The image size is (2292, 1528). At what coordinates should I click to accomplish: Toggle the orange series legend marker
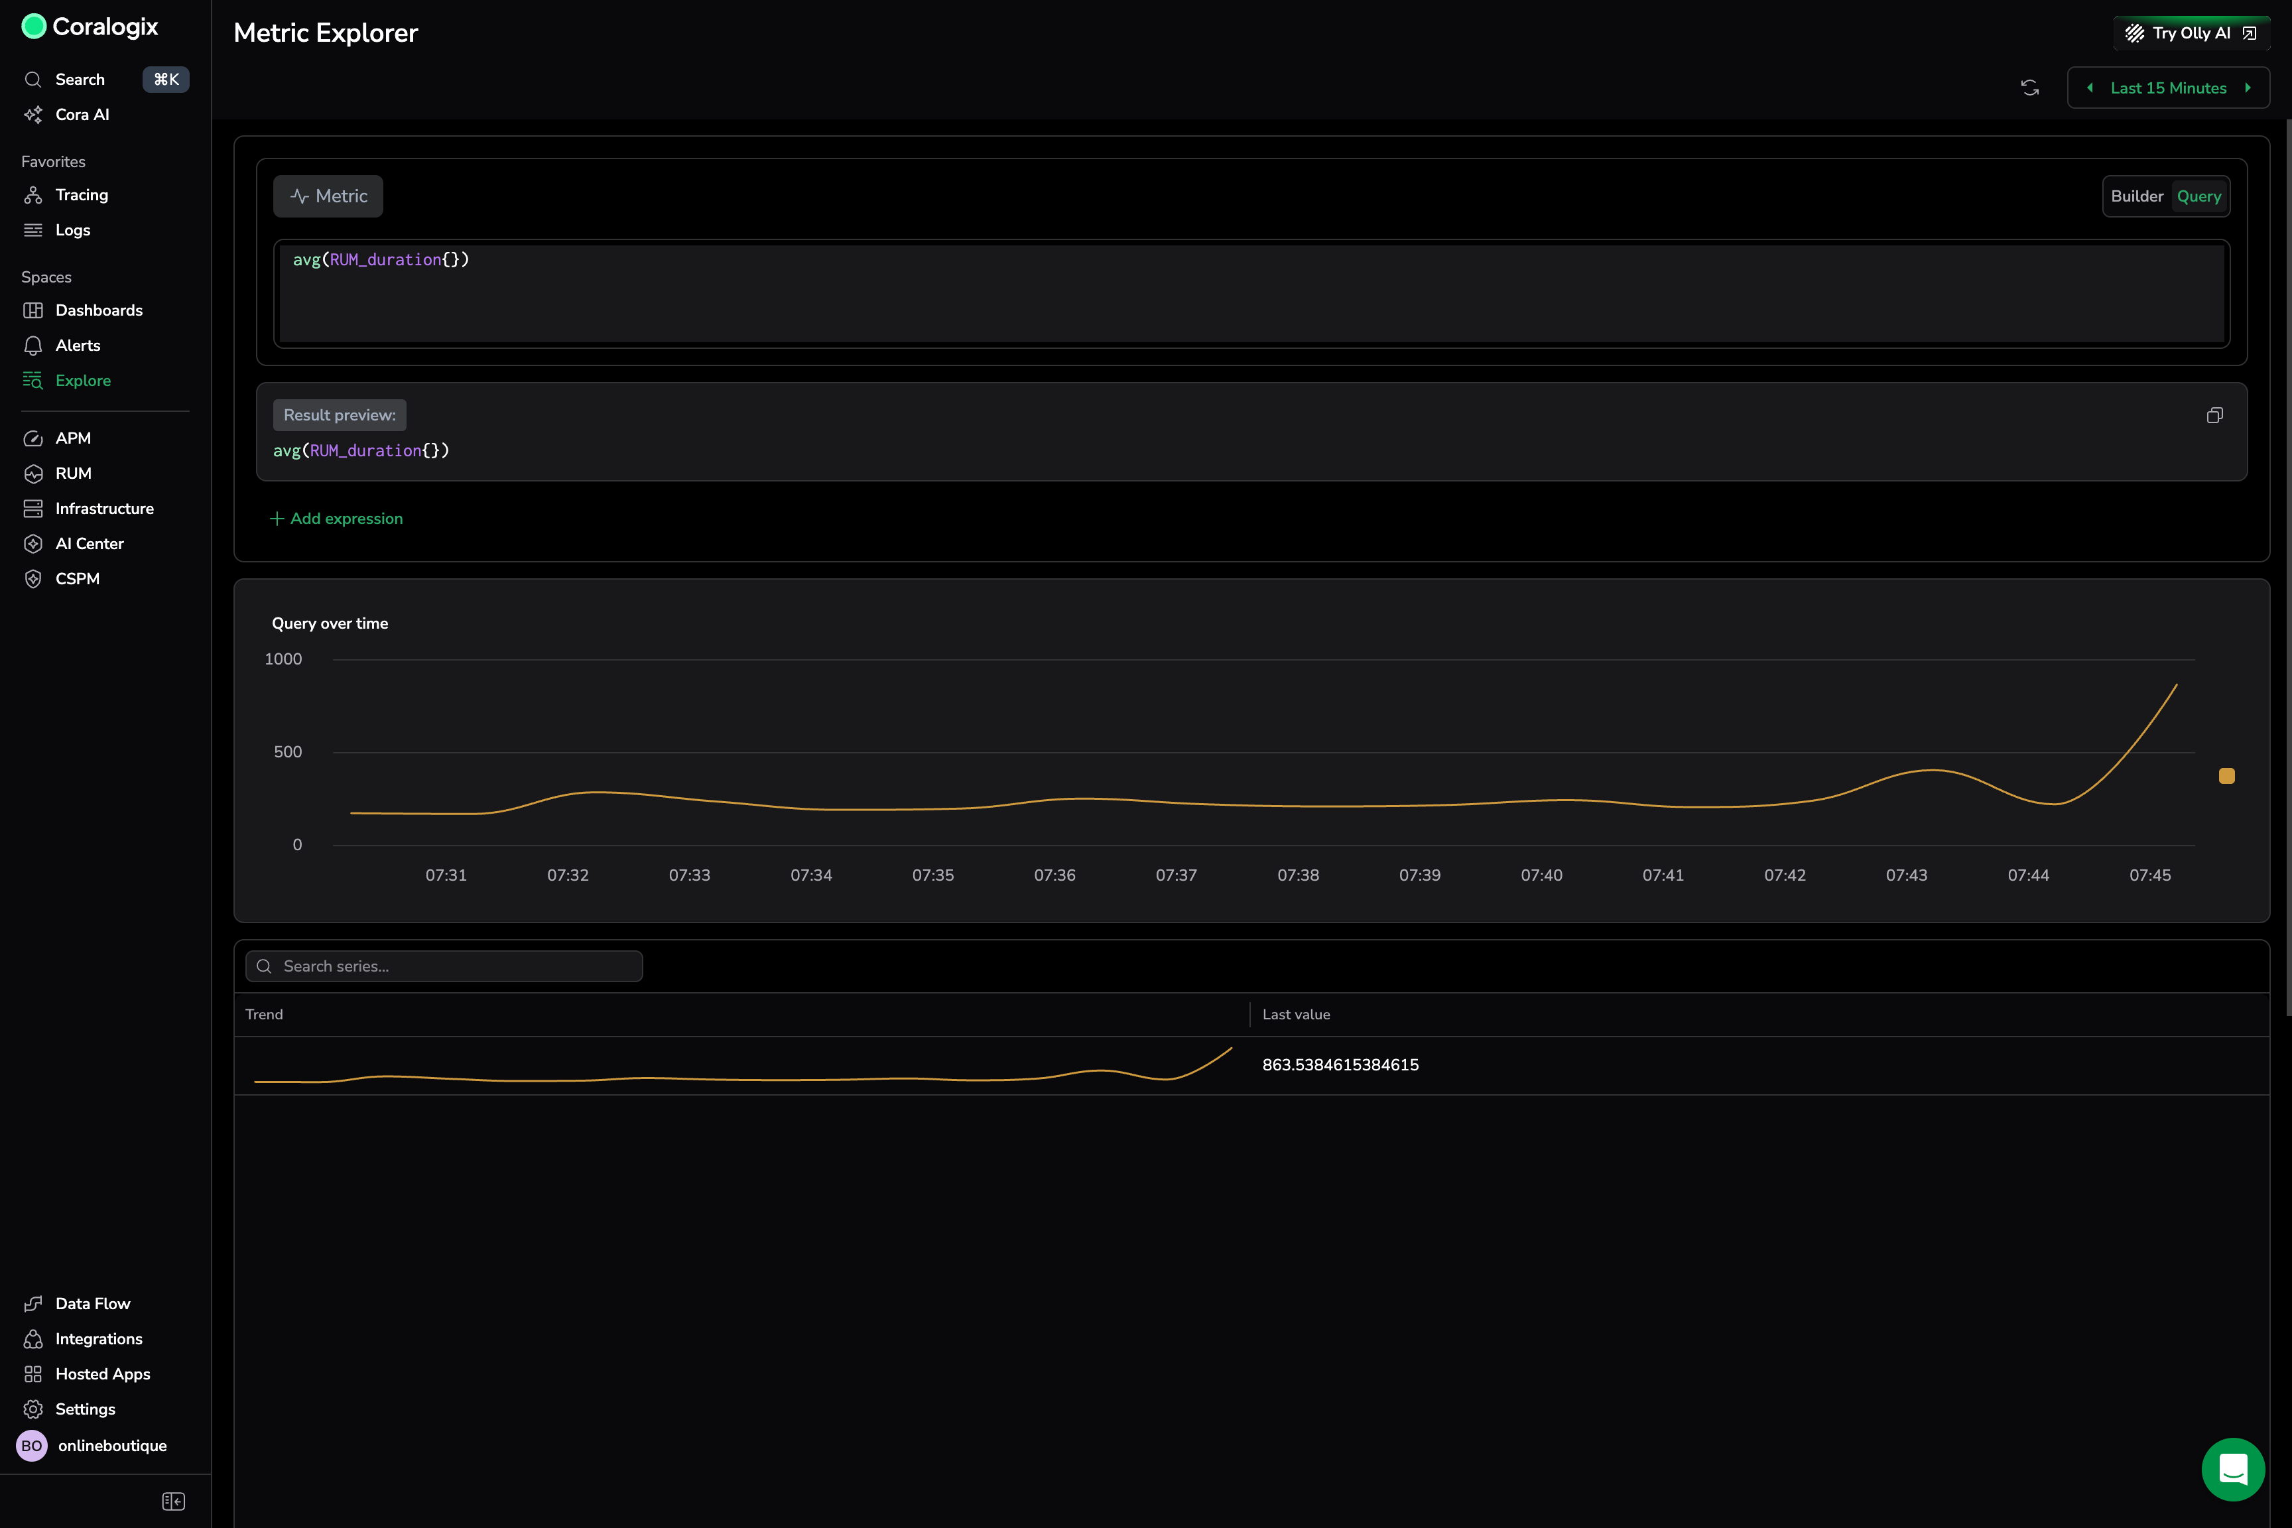tap(2227, 776)
